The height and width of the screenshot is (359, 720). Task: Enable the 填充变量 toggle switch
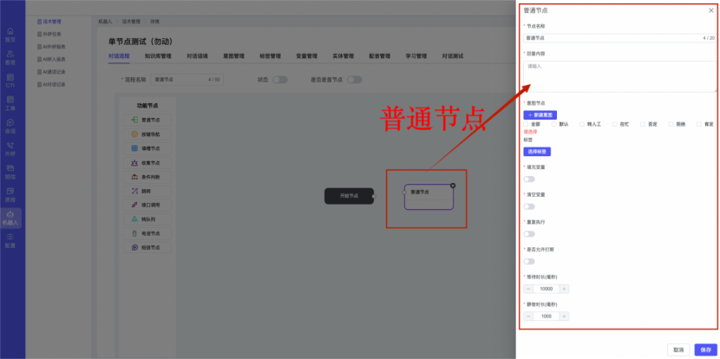click(529, 179)
